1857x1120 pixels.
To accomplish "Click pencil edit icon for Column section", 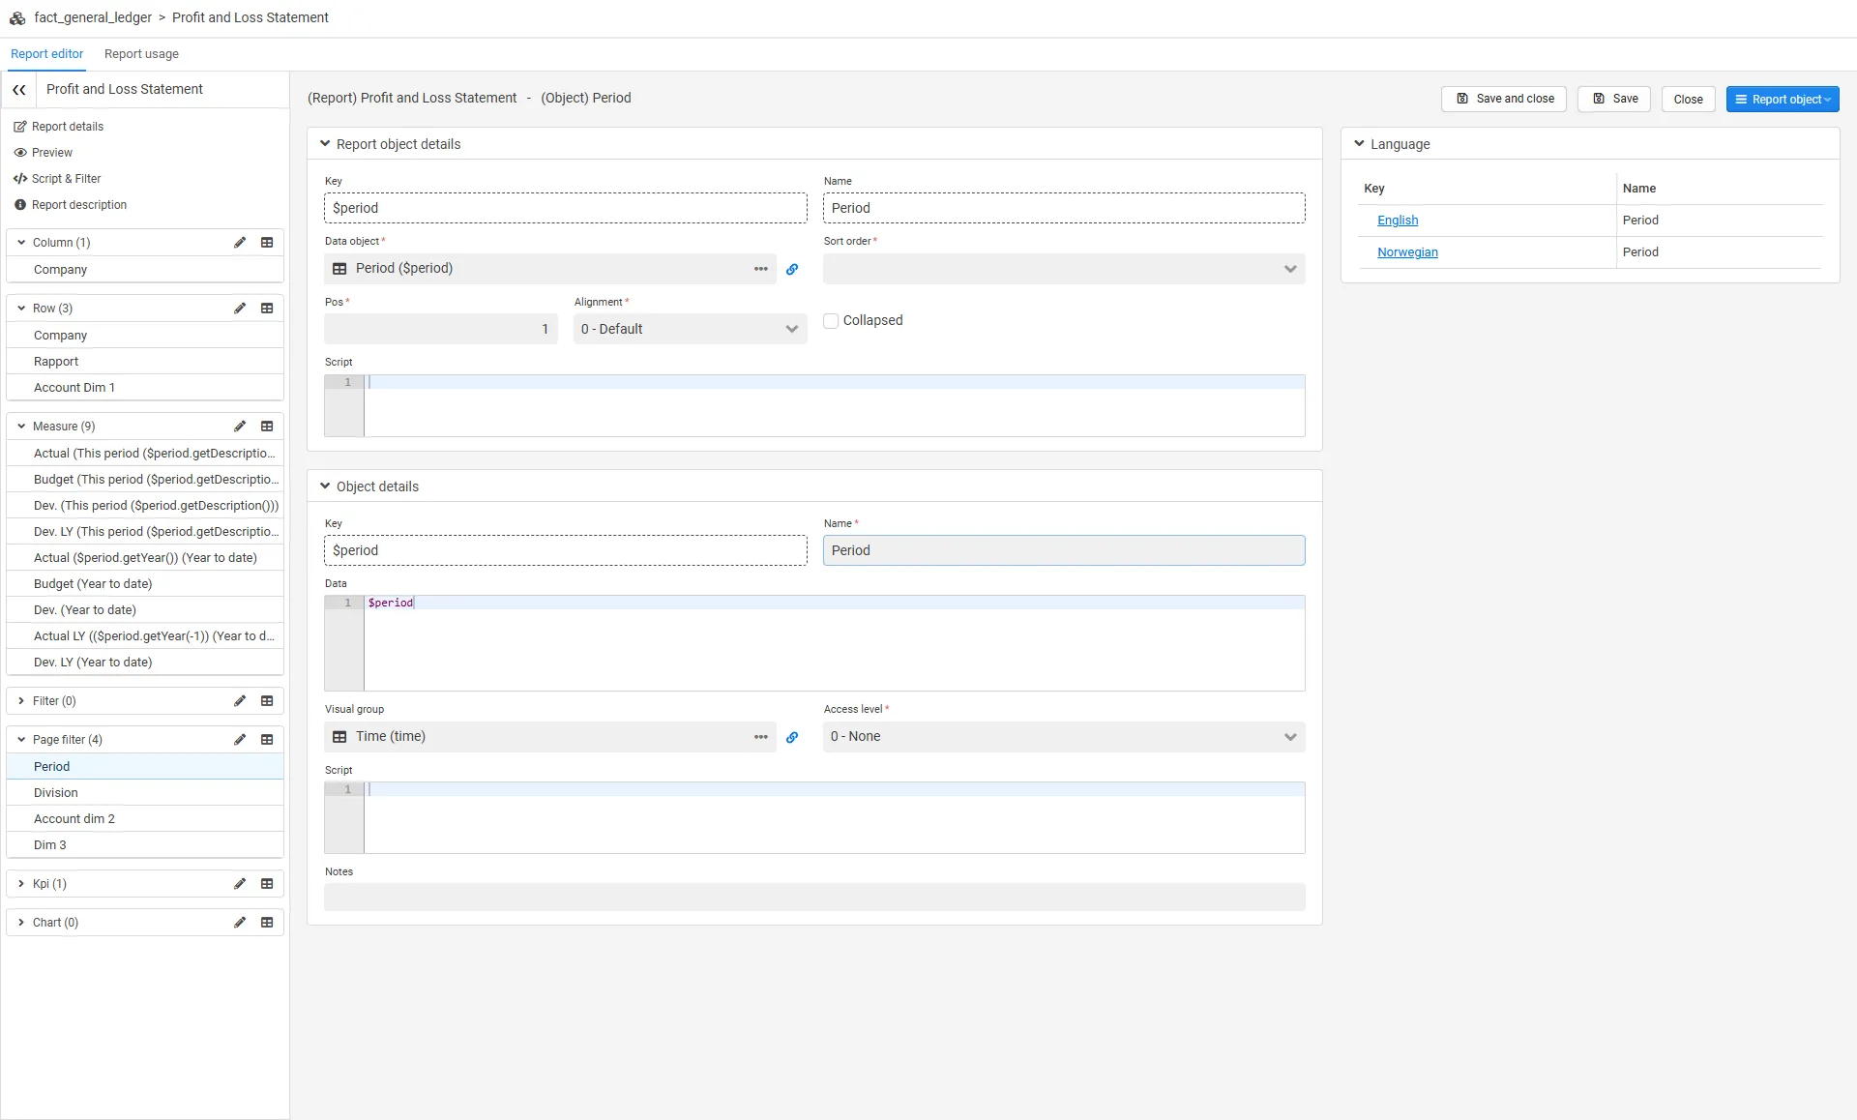I will tap(240, 243).
